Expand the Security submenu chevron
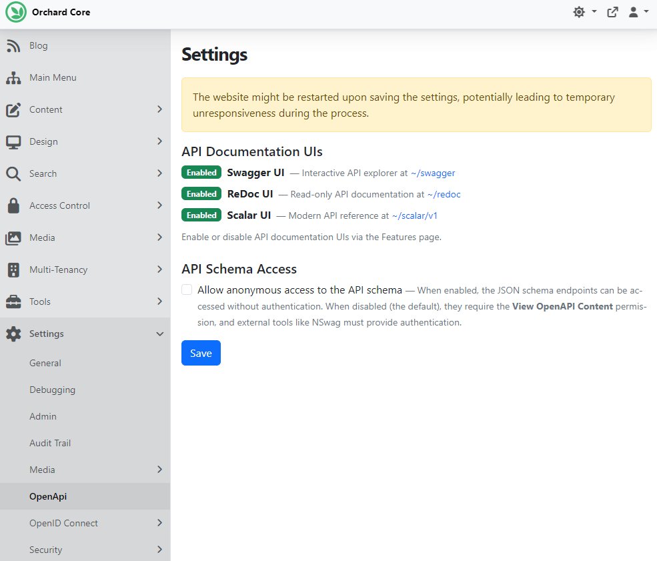The width and height of the screenshot is (657, 561). [159, 549]
